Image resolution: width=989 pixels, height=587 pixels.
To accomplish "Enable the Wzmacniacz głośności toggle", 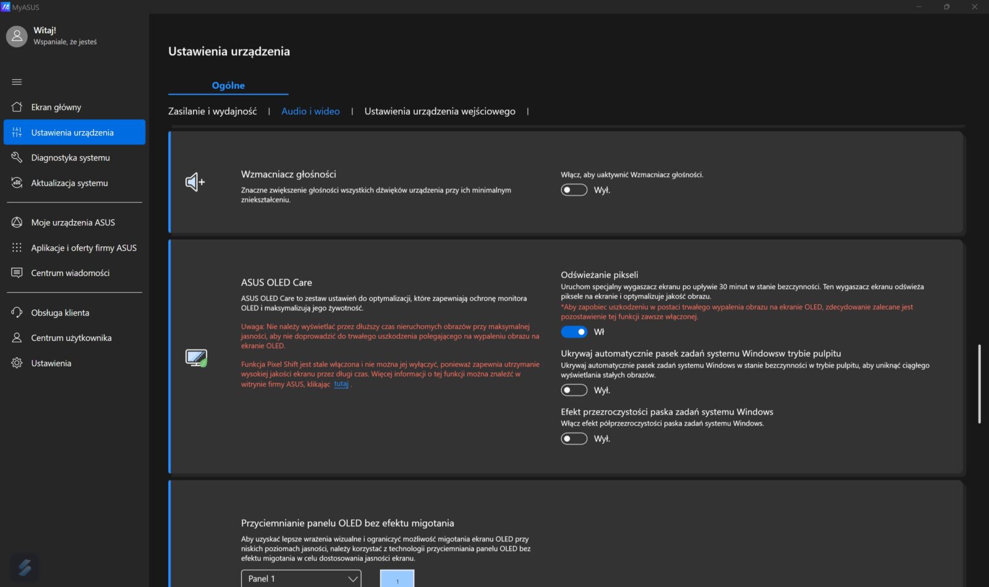I will (574, 190).
